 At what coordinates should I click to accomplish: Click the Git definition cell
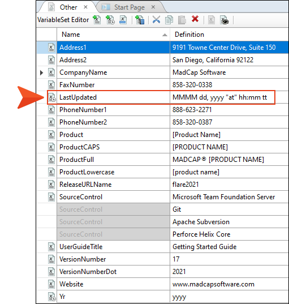click(230, 209)
